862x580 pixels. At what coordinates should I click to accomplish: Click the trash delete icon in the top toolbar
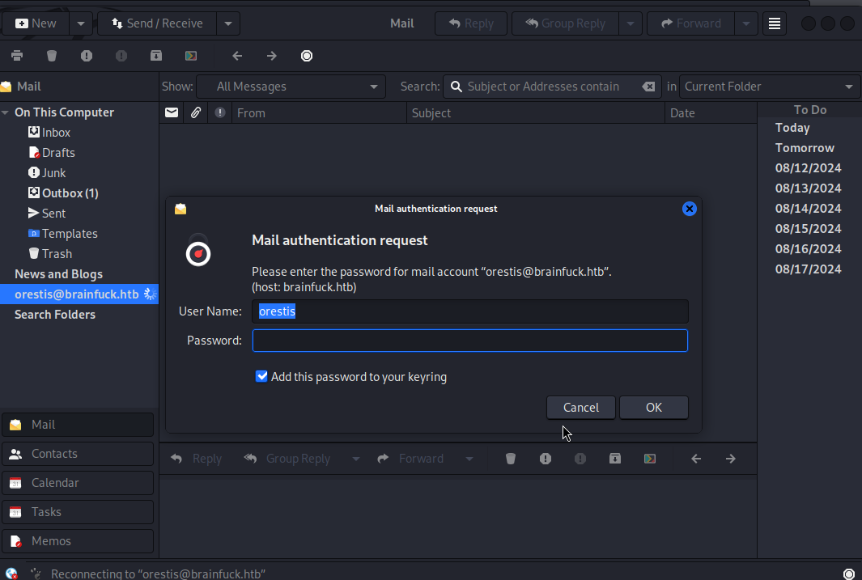pyautogui.click(x=52, y=56)
